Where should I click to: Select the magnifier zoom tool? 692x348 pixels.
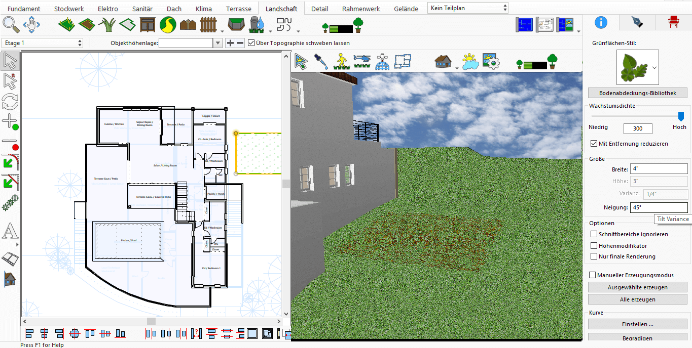click(x=11, y=24)
